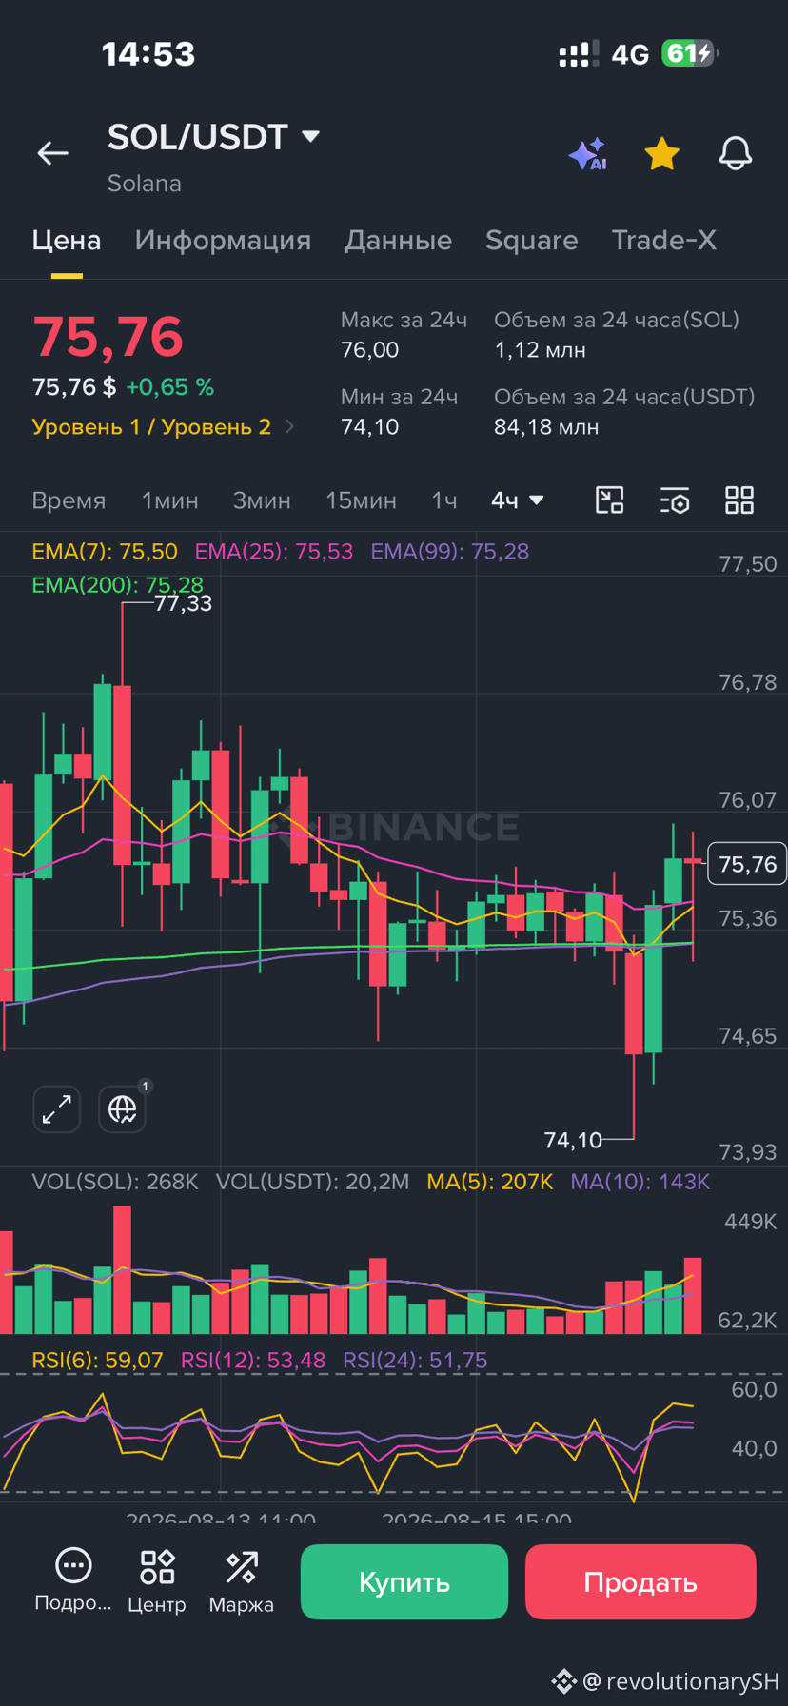Screen dimensions: 788x1706
Task: Open the 4ч interval dropdown
Action: click(517, 500)
